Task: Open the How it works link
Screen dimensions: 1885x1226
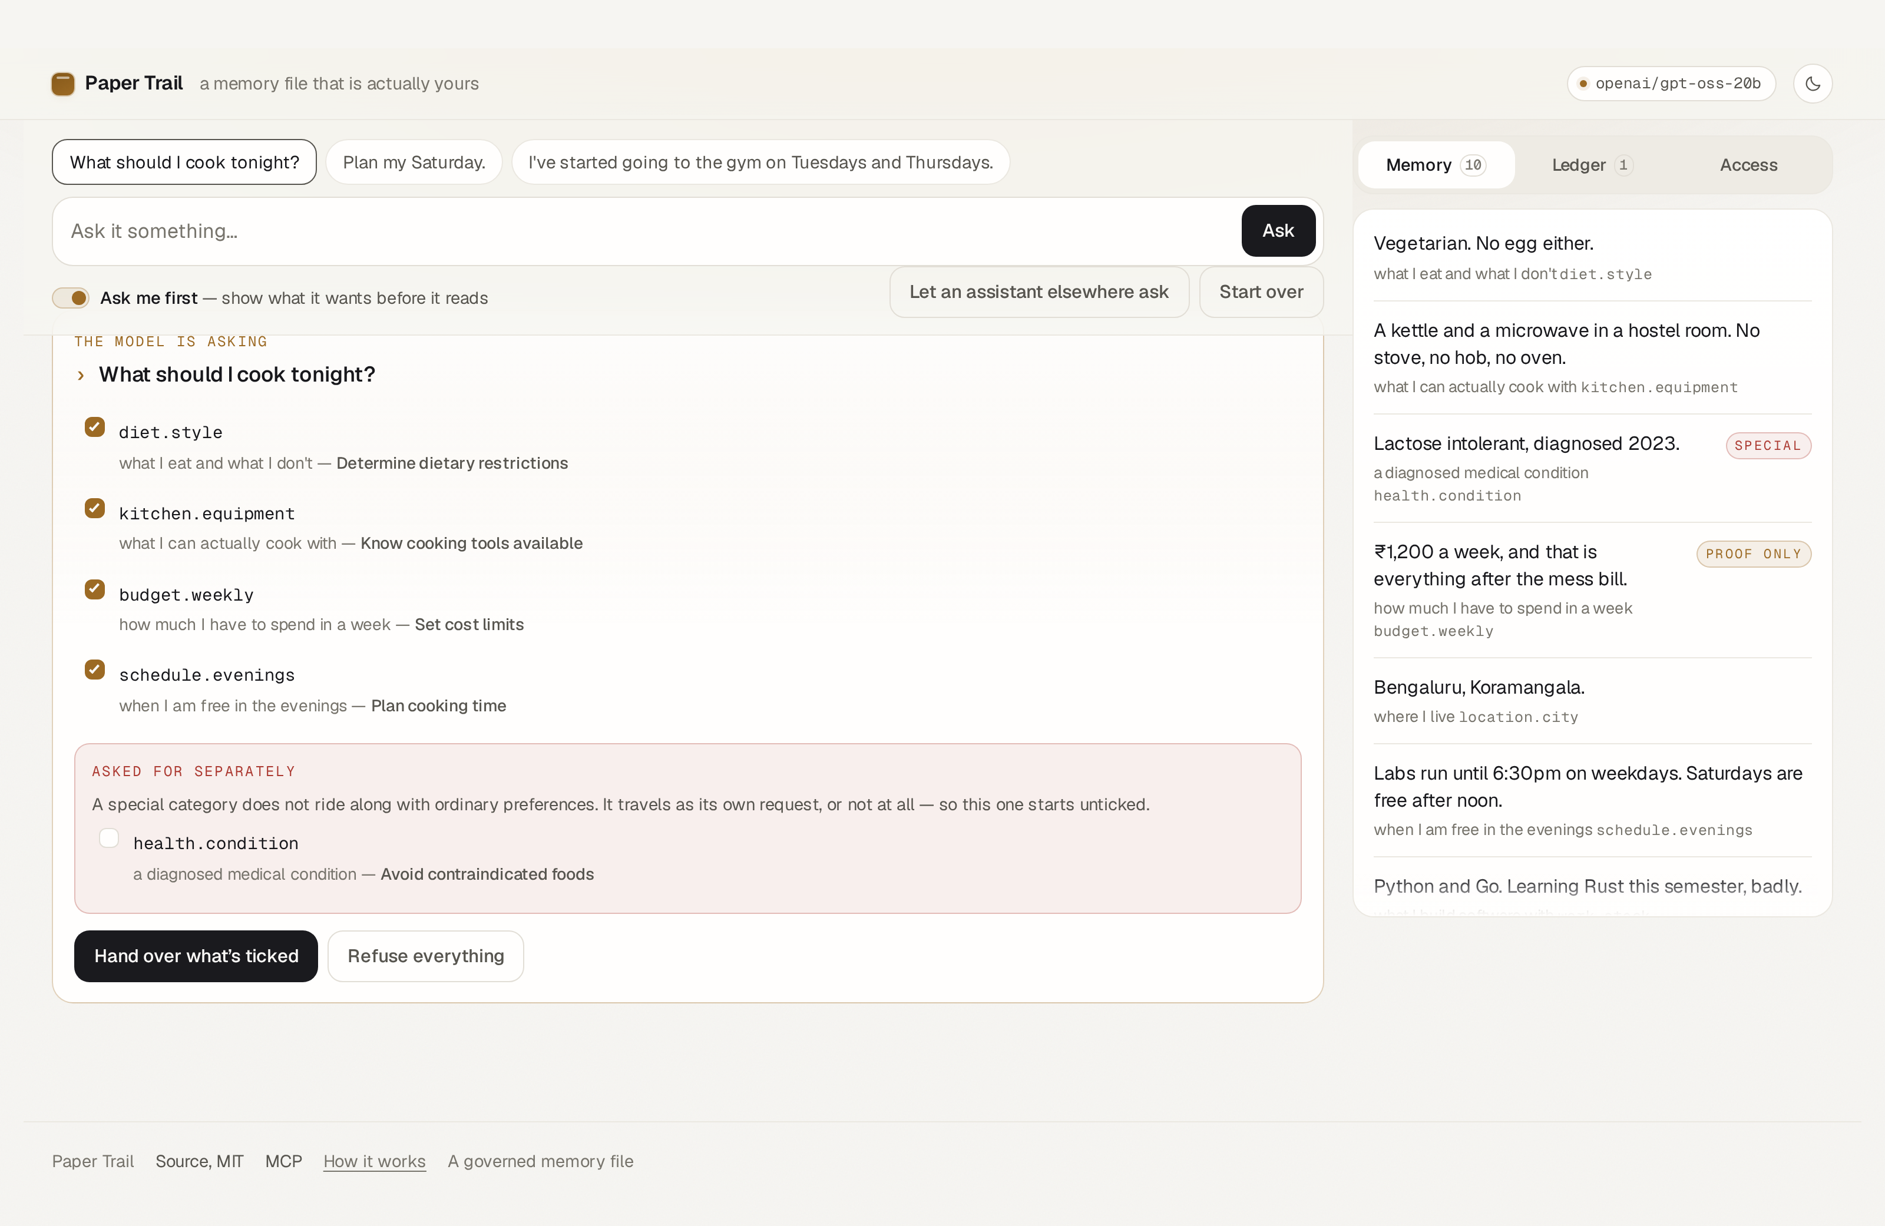Action: (x=375, y=1161)
